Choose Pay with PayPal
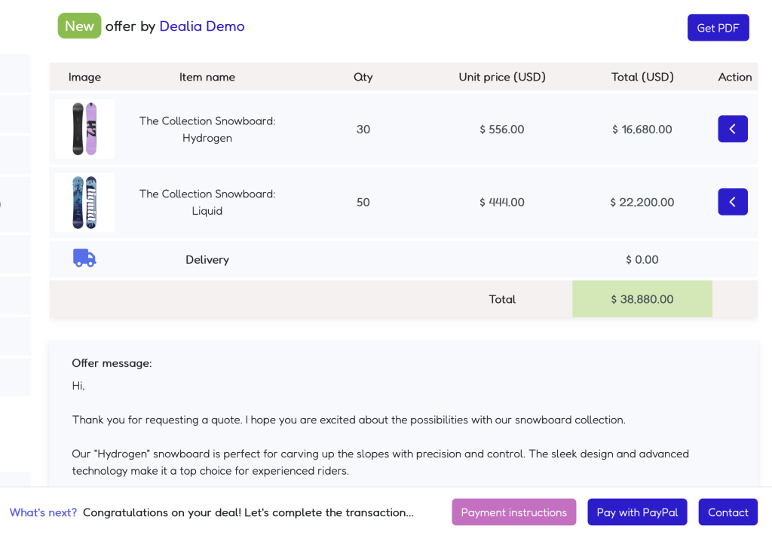The height and width of the screenshot is (541, 772). coord(637,512)
